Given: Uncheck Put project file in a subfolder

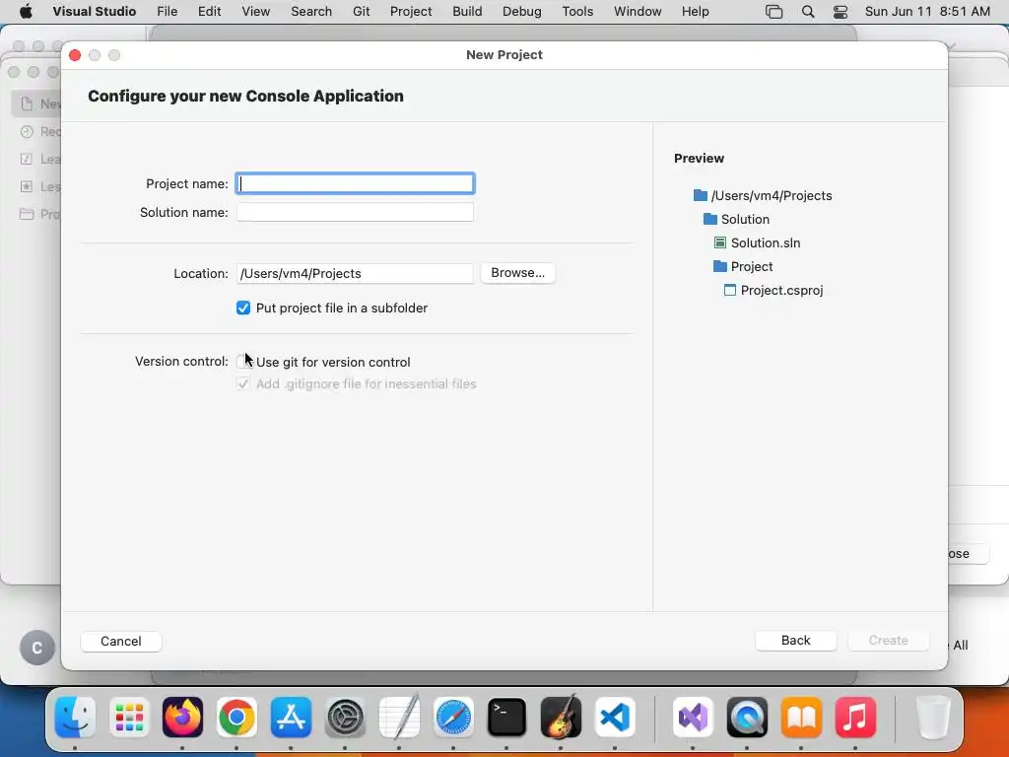Looking at the screenshot, I should [x=243, y=308].
